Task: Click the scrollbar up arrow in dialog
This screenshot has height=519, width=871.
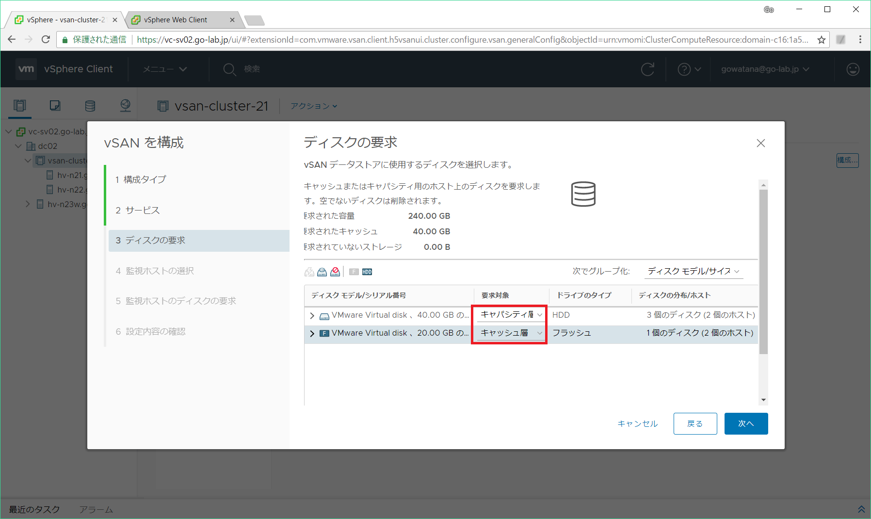Action: (764, 185)
